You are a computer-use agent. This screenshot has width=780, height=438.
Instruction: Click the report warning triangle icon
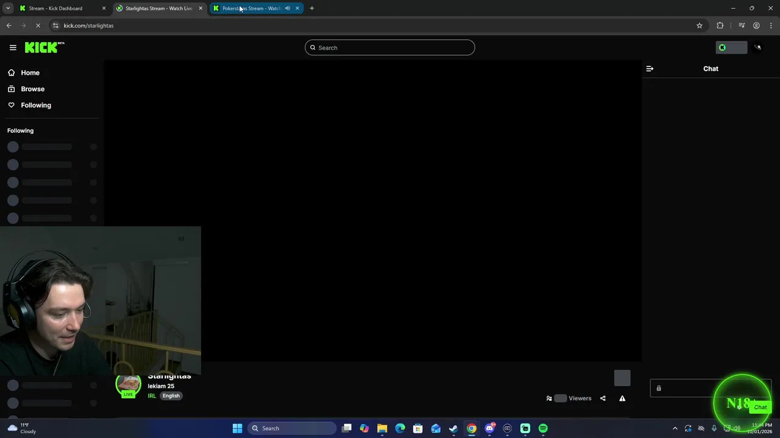622,398
